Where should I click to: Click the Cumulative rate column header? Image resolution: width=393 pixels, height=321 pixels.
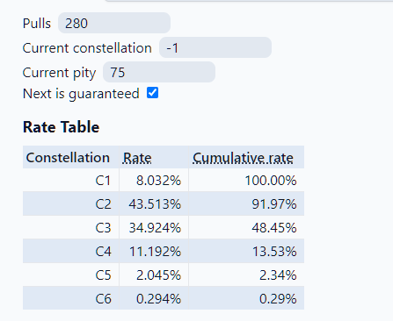pyautogui.click(x=243, y=158)
